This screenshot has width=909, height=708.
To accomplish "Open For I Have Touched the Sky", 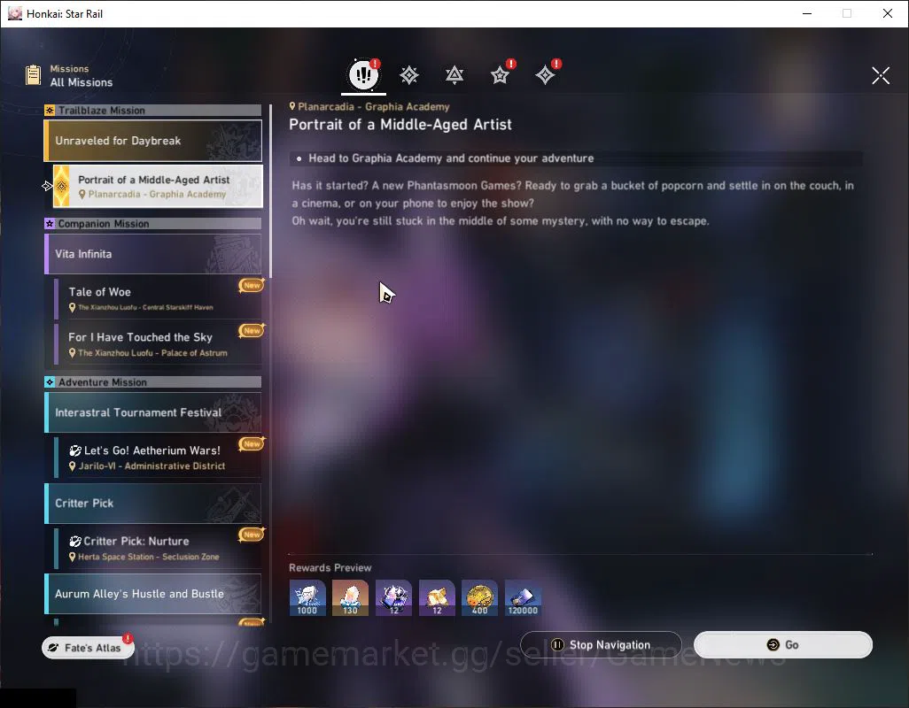I will tap(158, 344).
